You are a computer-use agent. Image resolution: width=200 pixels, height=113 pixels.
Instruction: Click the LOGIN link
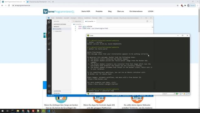[x=151, y=11]
